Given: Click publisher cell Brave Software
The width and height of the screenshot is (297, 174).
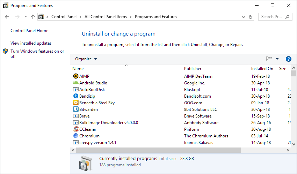Looking at the screenshot, I should (198, 116).
